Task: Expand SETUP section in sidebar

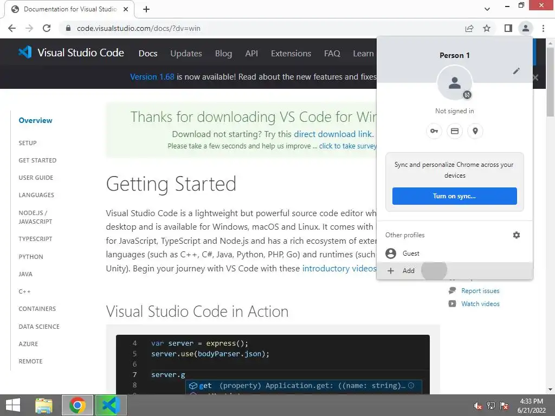Action: coord(28,143)
